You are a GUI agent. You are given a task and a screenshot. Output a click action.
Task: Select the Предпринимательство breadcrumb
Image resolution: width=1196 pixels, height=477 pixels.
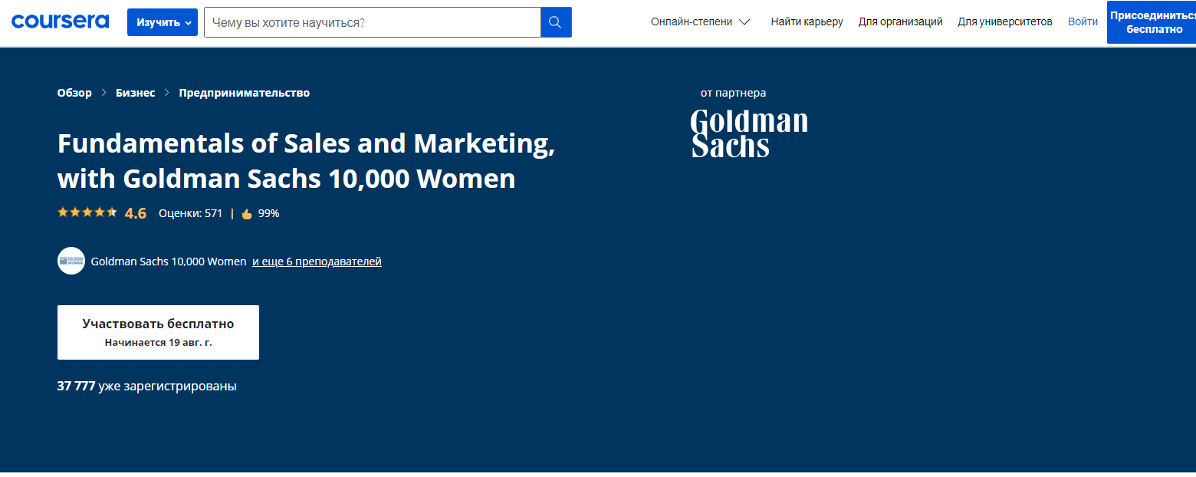tap(245, 93)
